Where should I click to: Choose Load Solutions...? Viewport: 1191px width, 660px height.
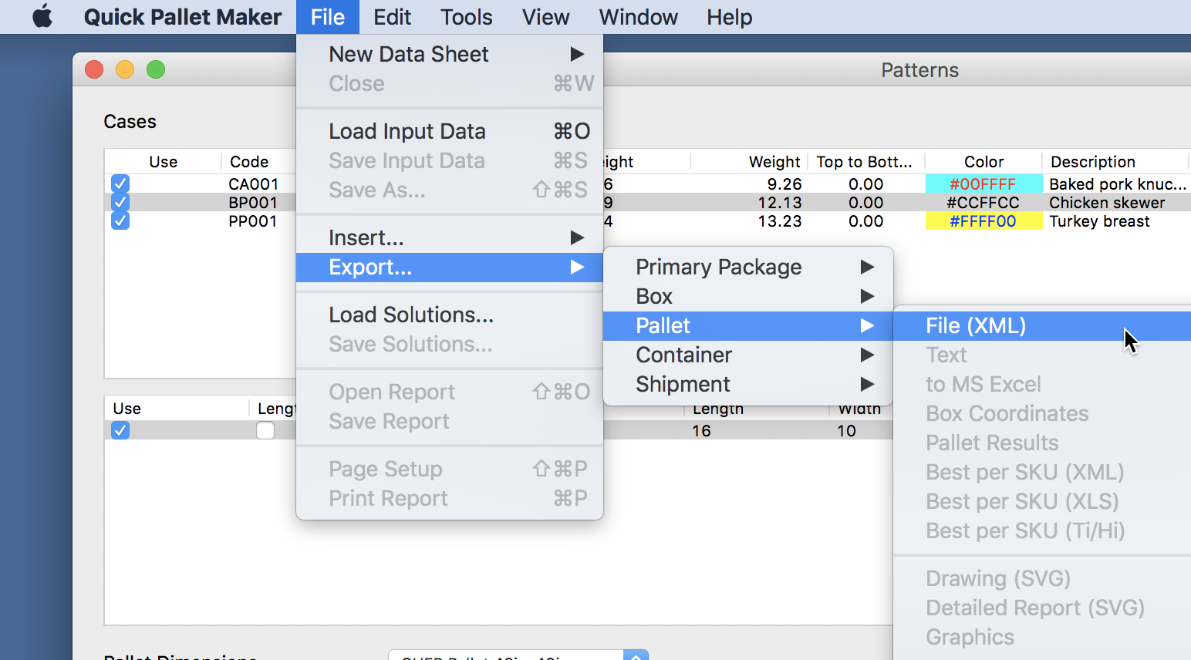coord(450,315)
